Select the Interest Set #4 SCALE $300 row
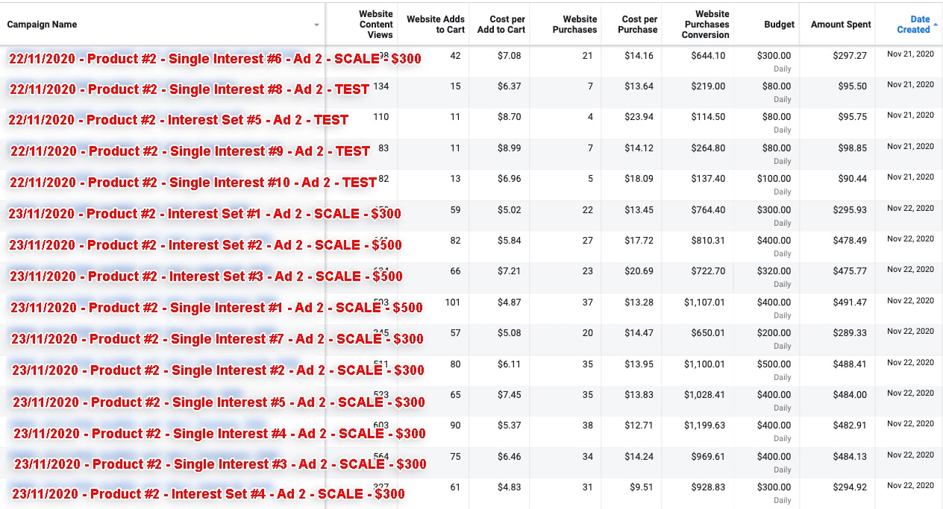This screenshot has width=943, height=509. click(x=208, y=494)
